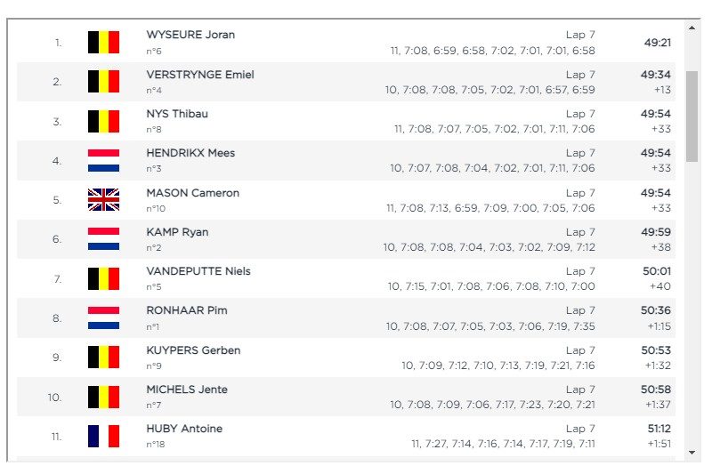Click the Dutch flag next to HENDRIKX Mees
Image resolution: width=712 pixels, height=474 pixels.
pos(103,161)
